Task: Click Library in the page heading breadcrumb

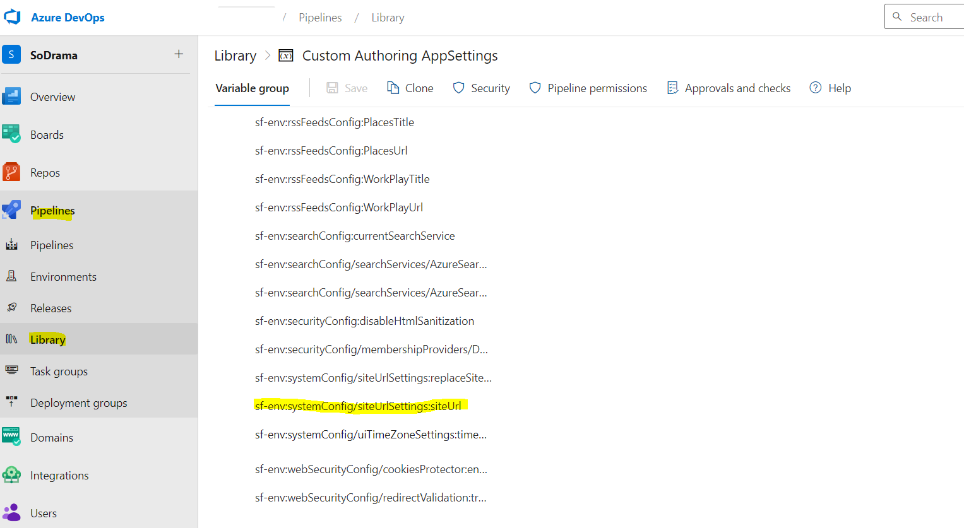Action: [x=235, y=56]
